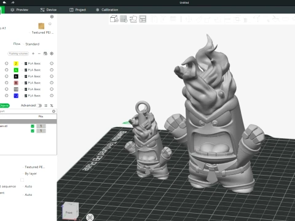Image resolution: width=295 pixels, height=221 pixels.
Task: Click the yellow filament 2 color swatch
Action: 16,63
